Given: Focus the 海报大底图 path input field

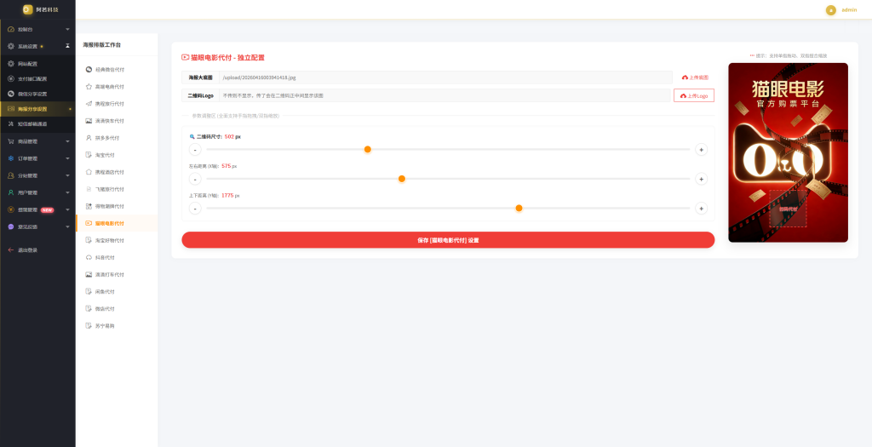Looking at the screenshot, I should click(x=445, y=77).
